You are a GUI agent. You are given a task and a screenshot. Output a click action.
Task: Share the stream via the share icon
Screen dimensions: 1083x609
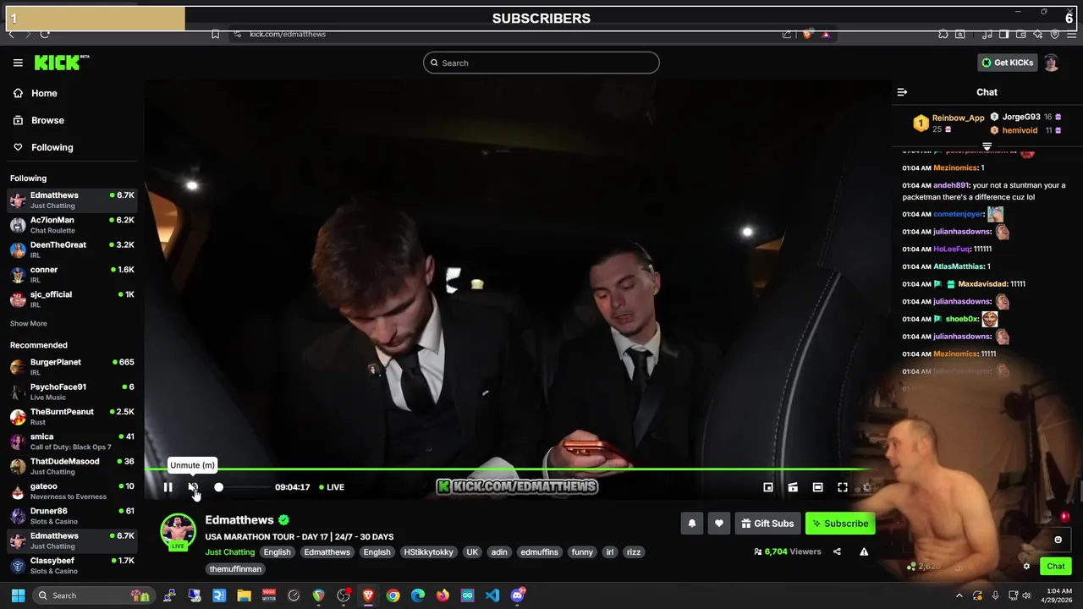tap(837, 551)
